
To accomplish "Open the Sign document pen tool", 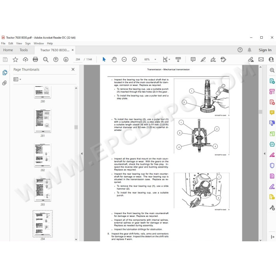I will (213, 60).
